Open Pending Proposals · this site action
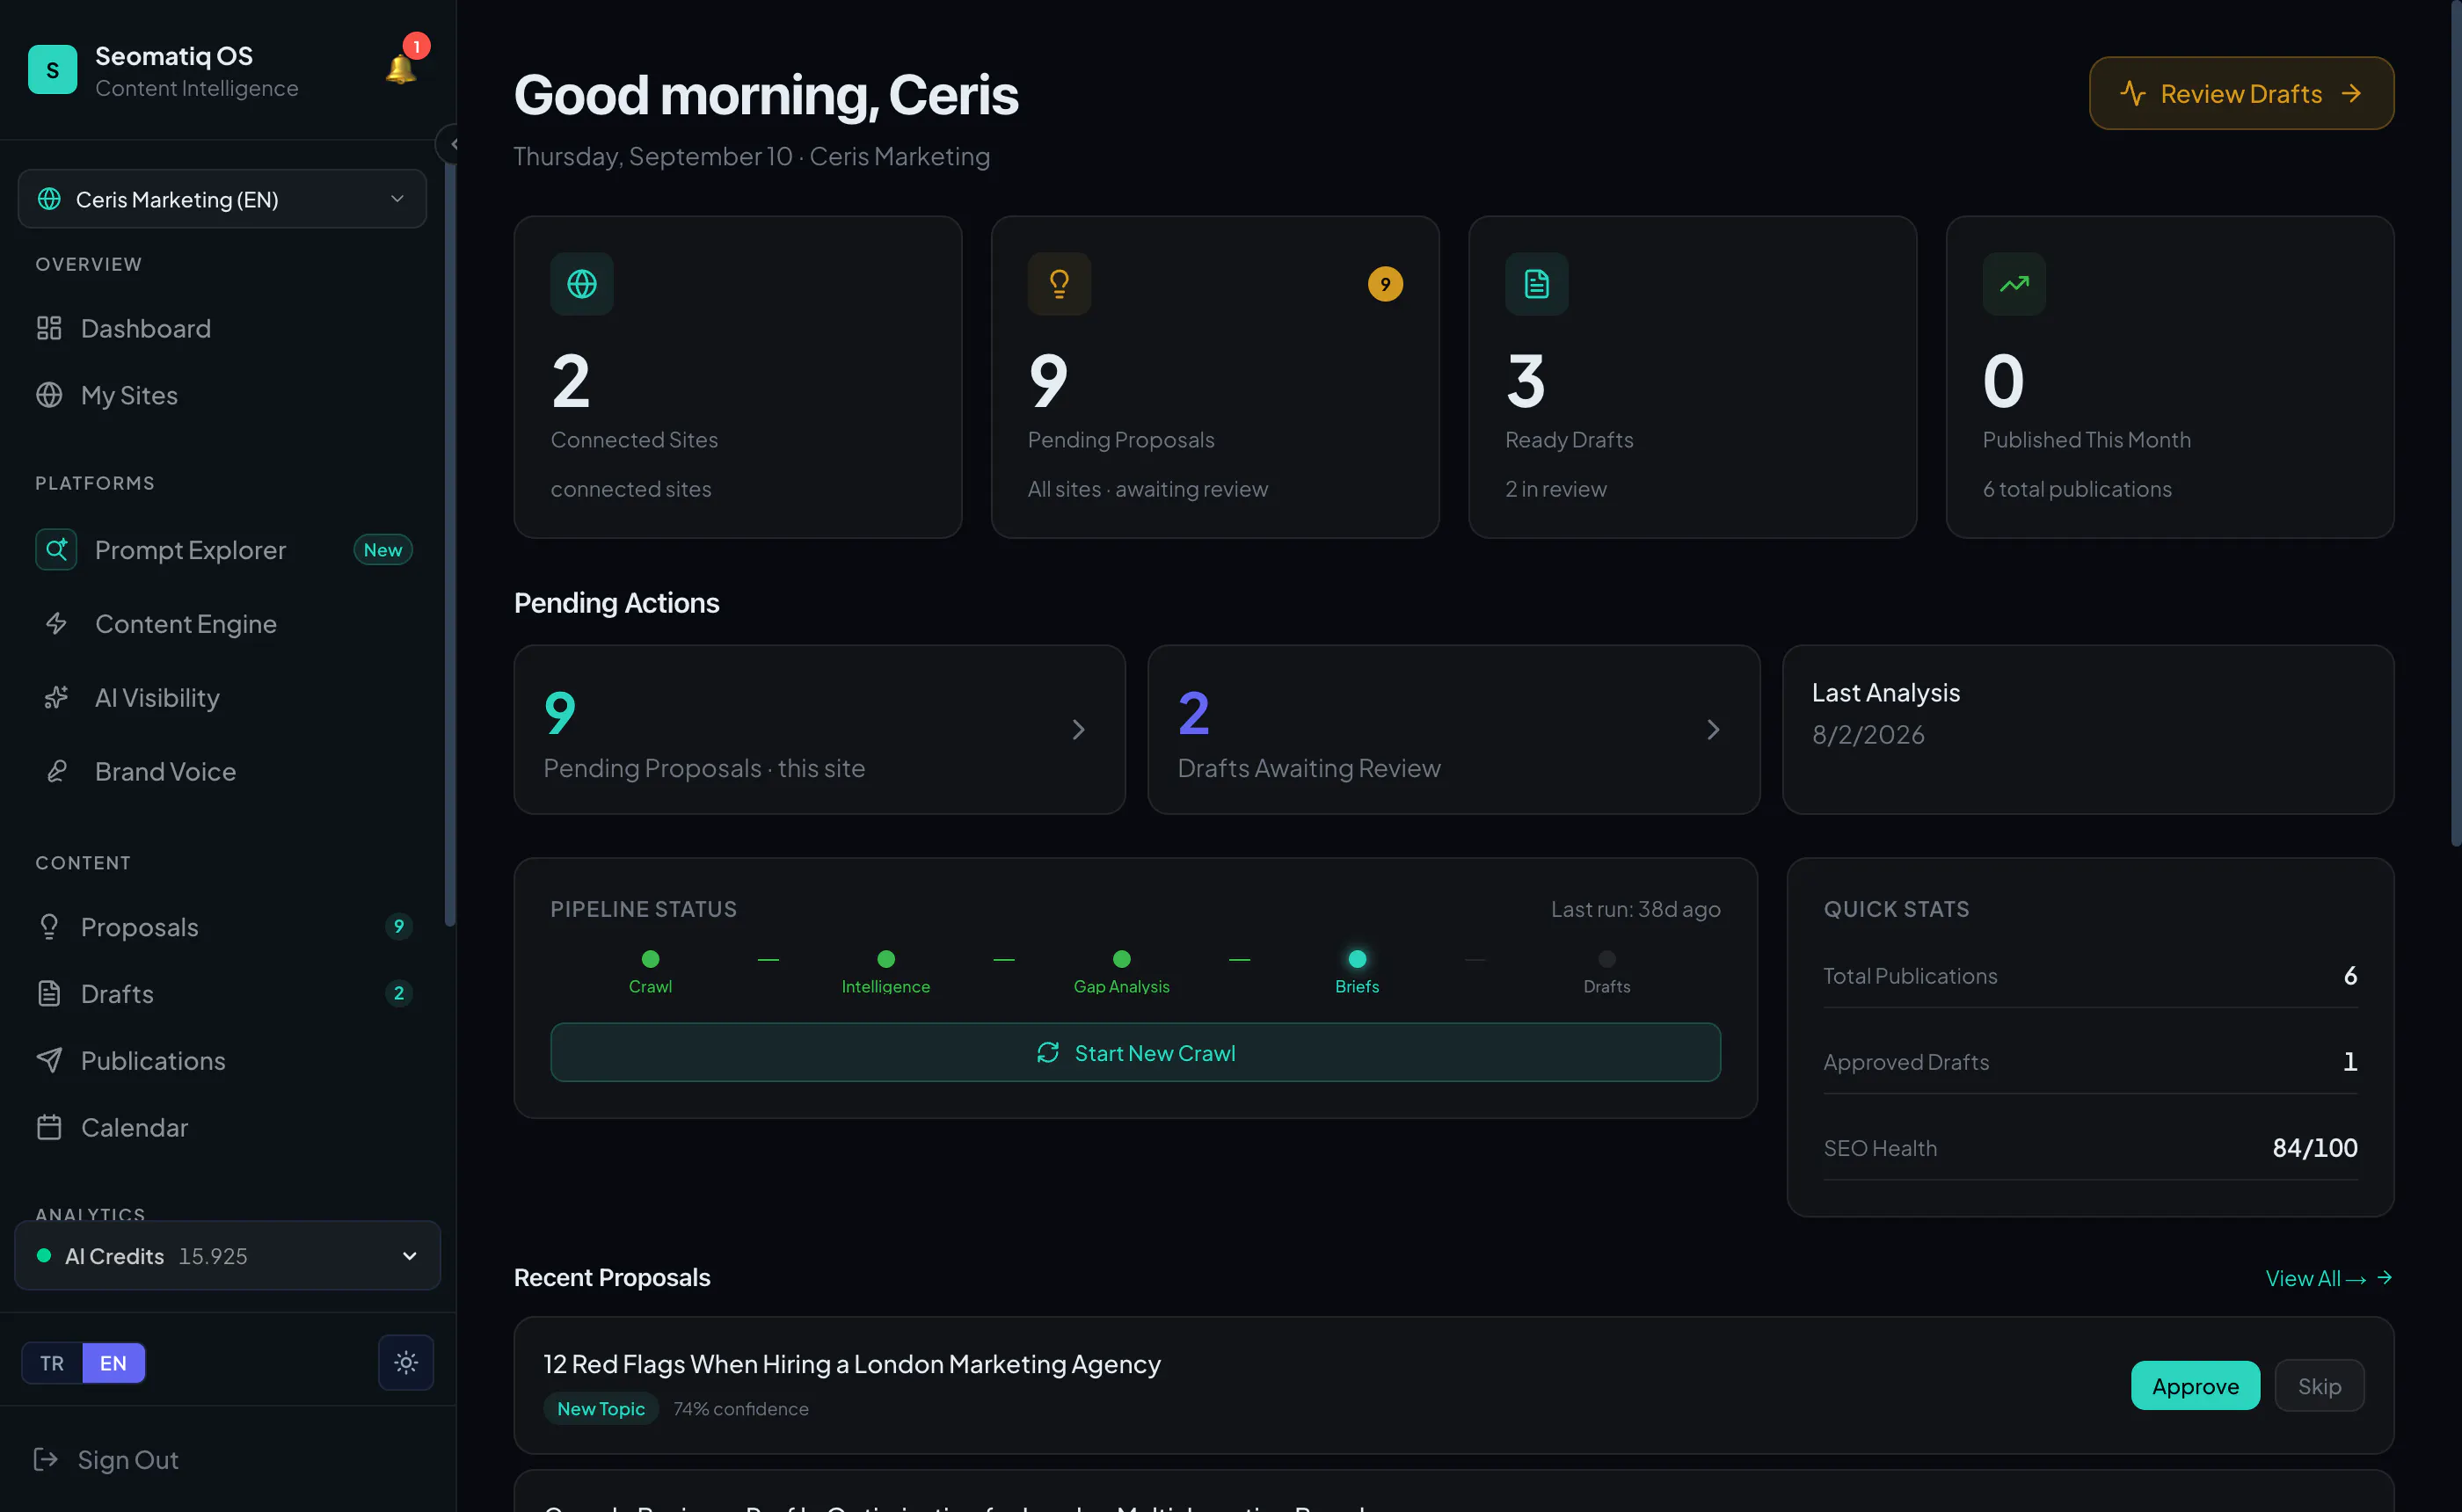The height and width of the screenshot is (1512, 2462). [820, 730]
